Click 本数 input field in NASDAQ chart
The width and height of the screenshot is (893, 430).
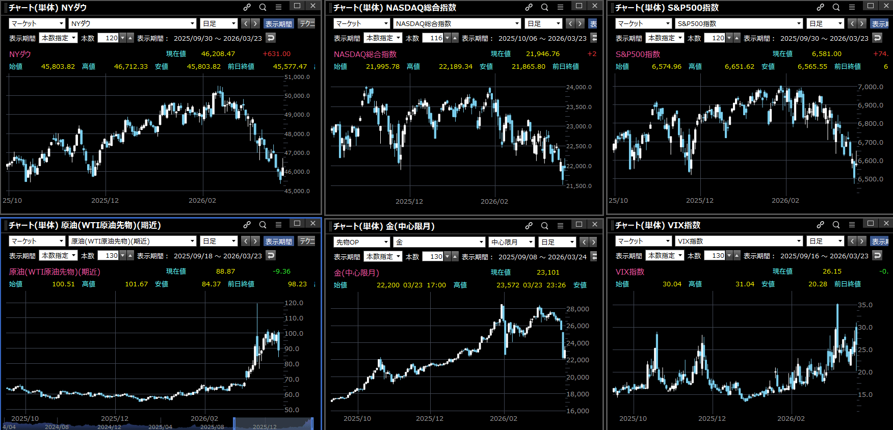(433, 38)
